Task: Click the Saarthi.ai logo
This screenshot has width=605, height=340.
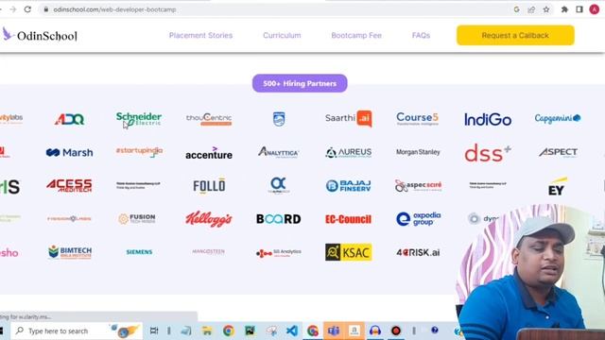Action: (x=349, y=118)
